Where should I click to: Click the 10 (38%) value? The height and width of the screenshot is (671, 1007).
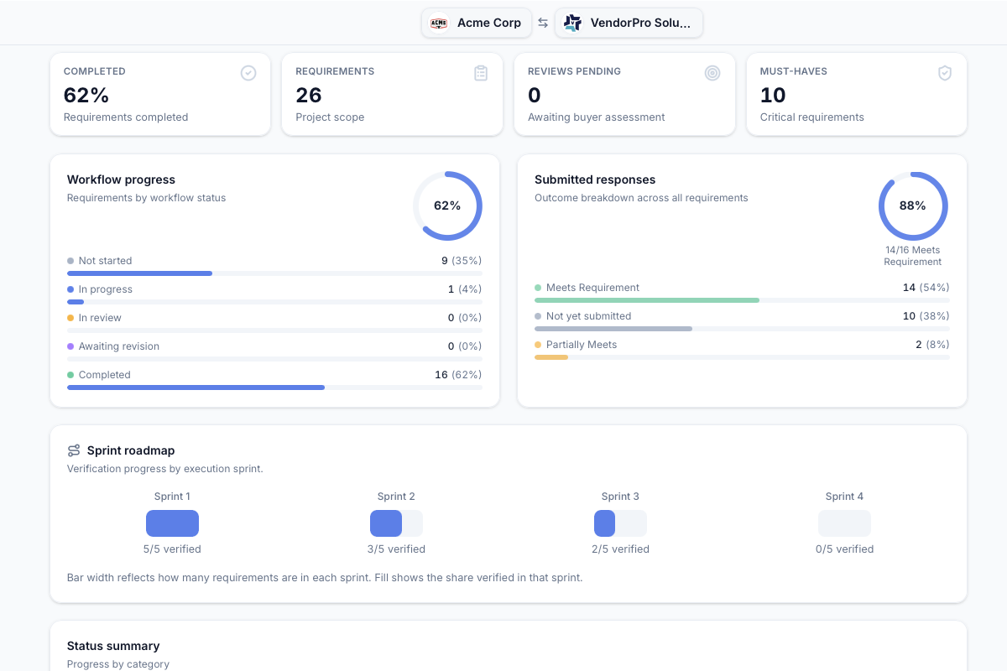point(926,316)
